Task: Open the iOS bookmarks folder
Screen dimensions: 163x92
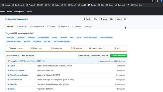Action: 64,5
